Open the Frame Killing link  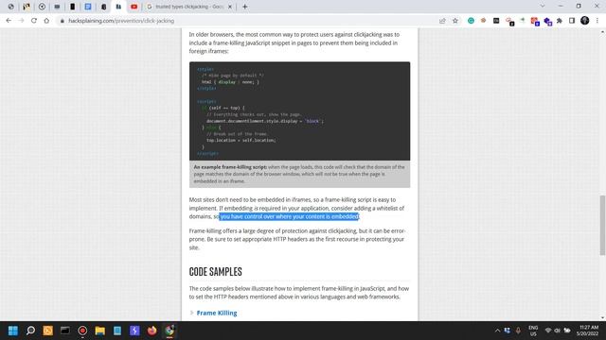(217, 313)
